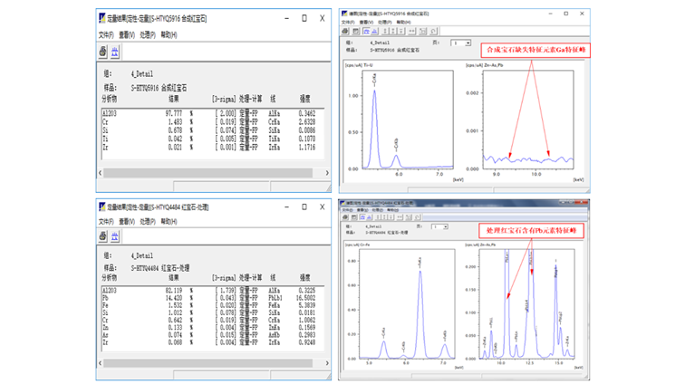Maximize the synthetic ruby results window
The width and height of the screenshot is (685, 384).
pyautogui.click(x=304, y=18)
